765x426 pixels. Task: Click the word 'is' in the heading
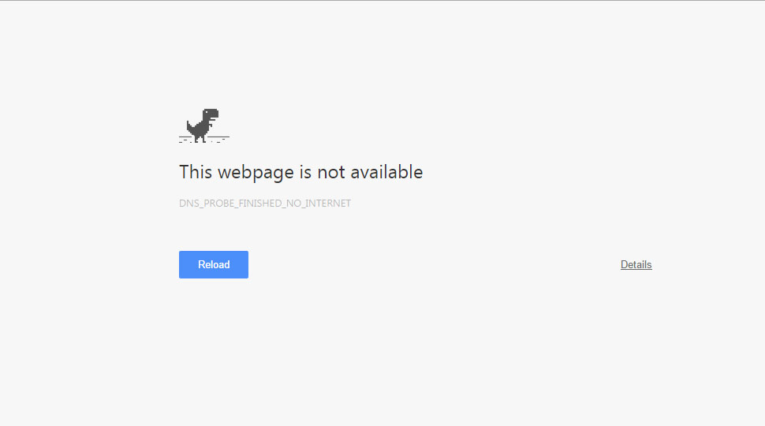[305, 172]
